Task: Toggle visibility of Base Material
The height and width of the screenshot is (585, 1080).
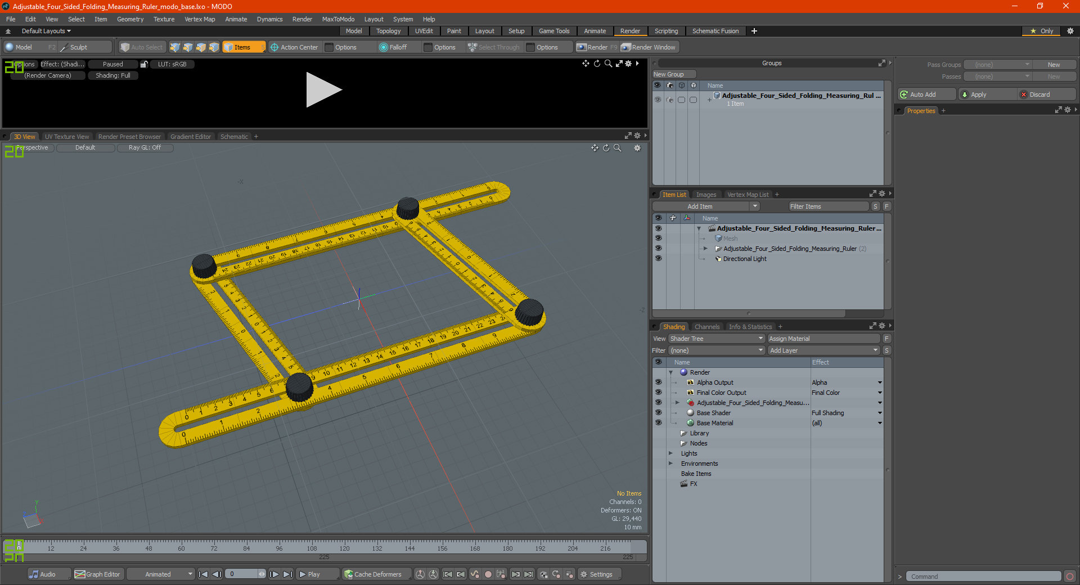Action: (658, 423)
